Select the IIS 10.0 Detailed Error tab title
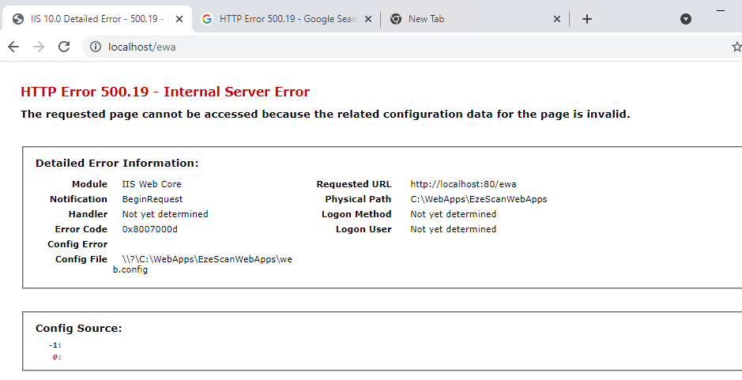 tap(95, 19)
